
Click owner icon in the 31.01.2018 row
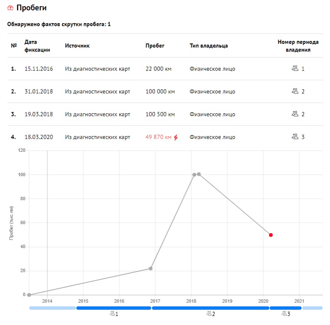(x=295, y=91)
